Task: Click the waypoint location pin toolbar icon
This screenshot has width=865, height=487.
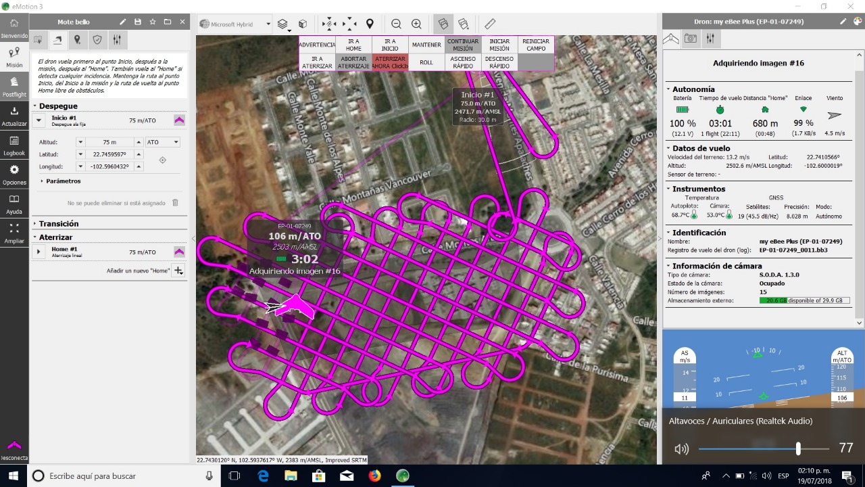Action: [370, 24]
